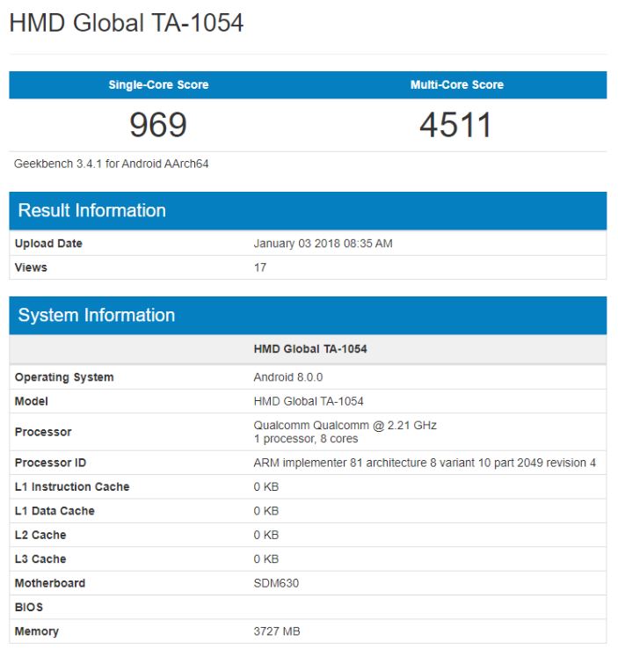
Task: Click the Model row label
Action: pyautogui.click(x=32, y=401)
